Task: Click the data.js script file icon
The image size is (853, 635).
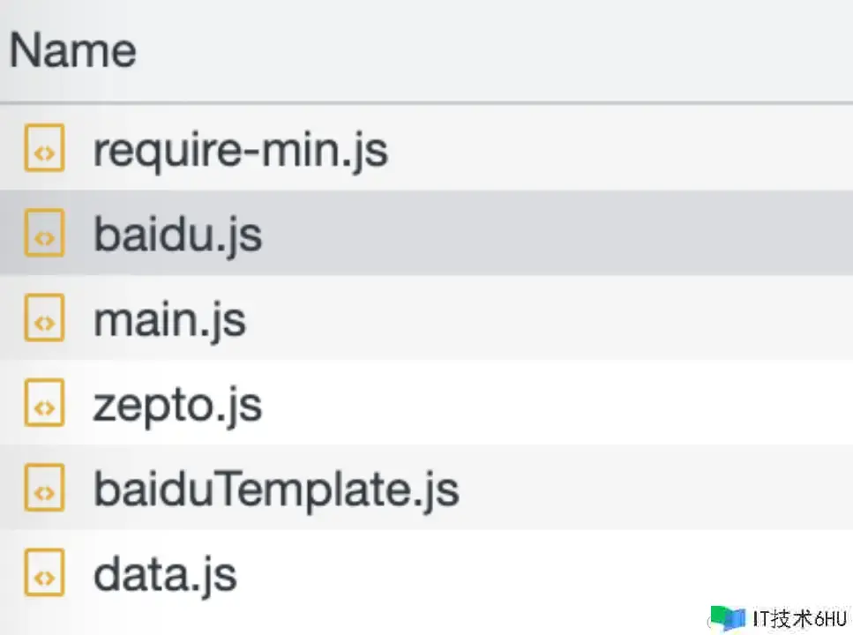Action: pos(44,572)
